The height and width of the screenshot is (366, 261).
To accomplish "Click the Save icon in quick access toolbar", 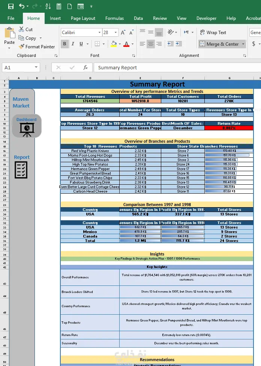I will click(x=11, y=6).
